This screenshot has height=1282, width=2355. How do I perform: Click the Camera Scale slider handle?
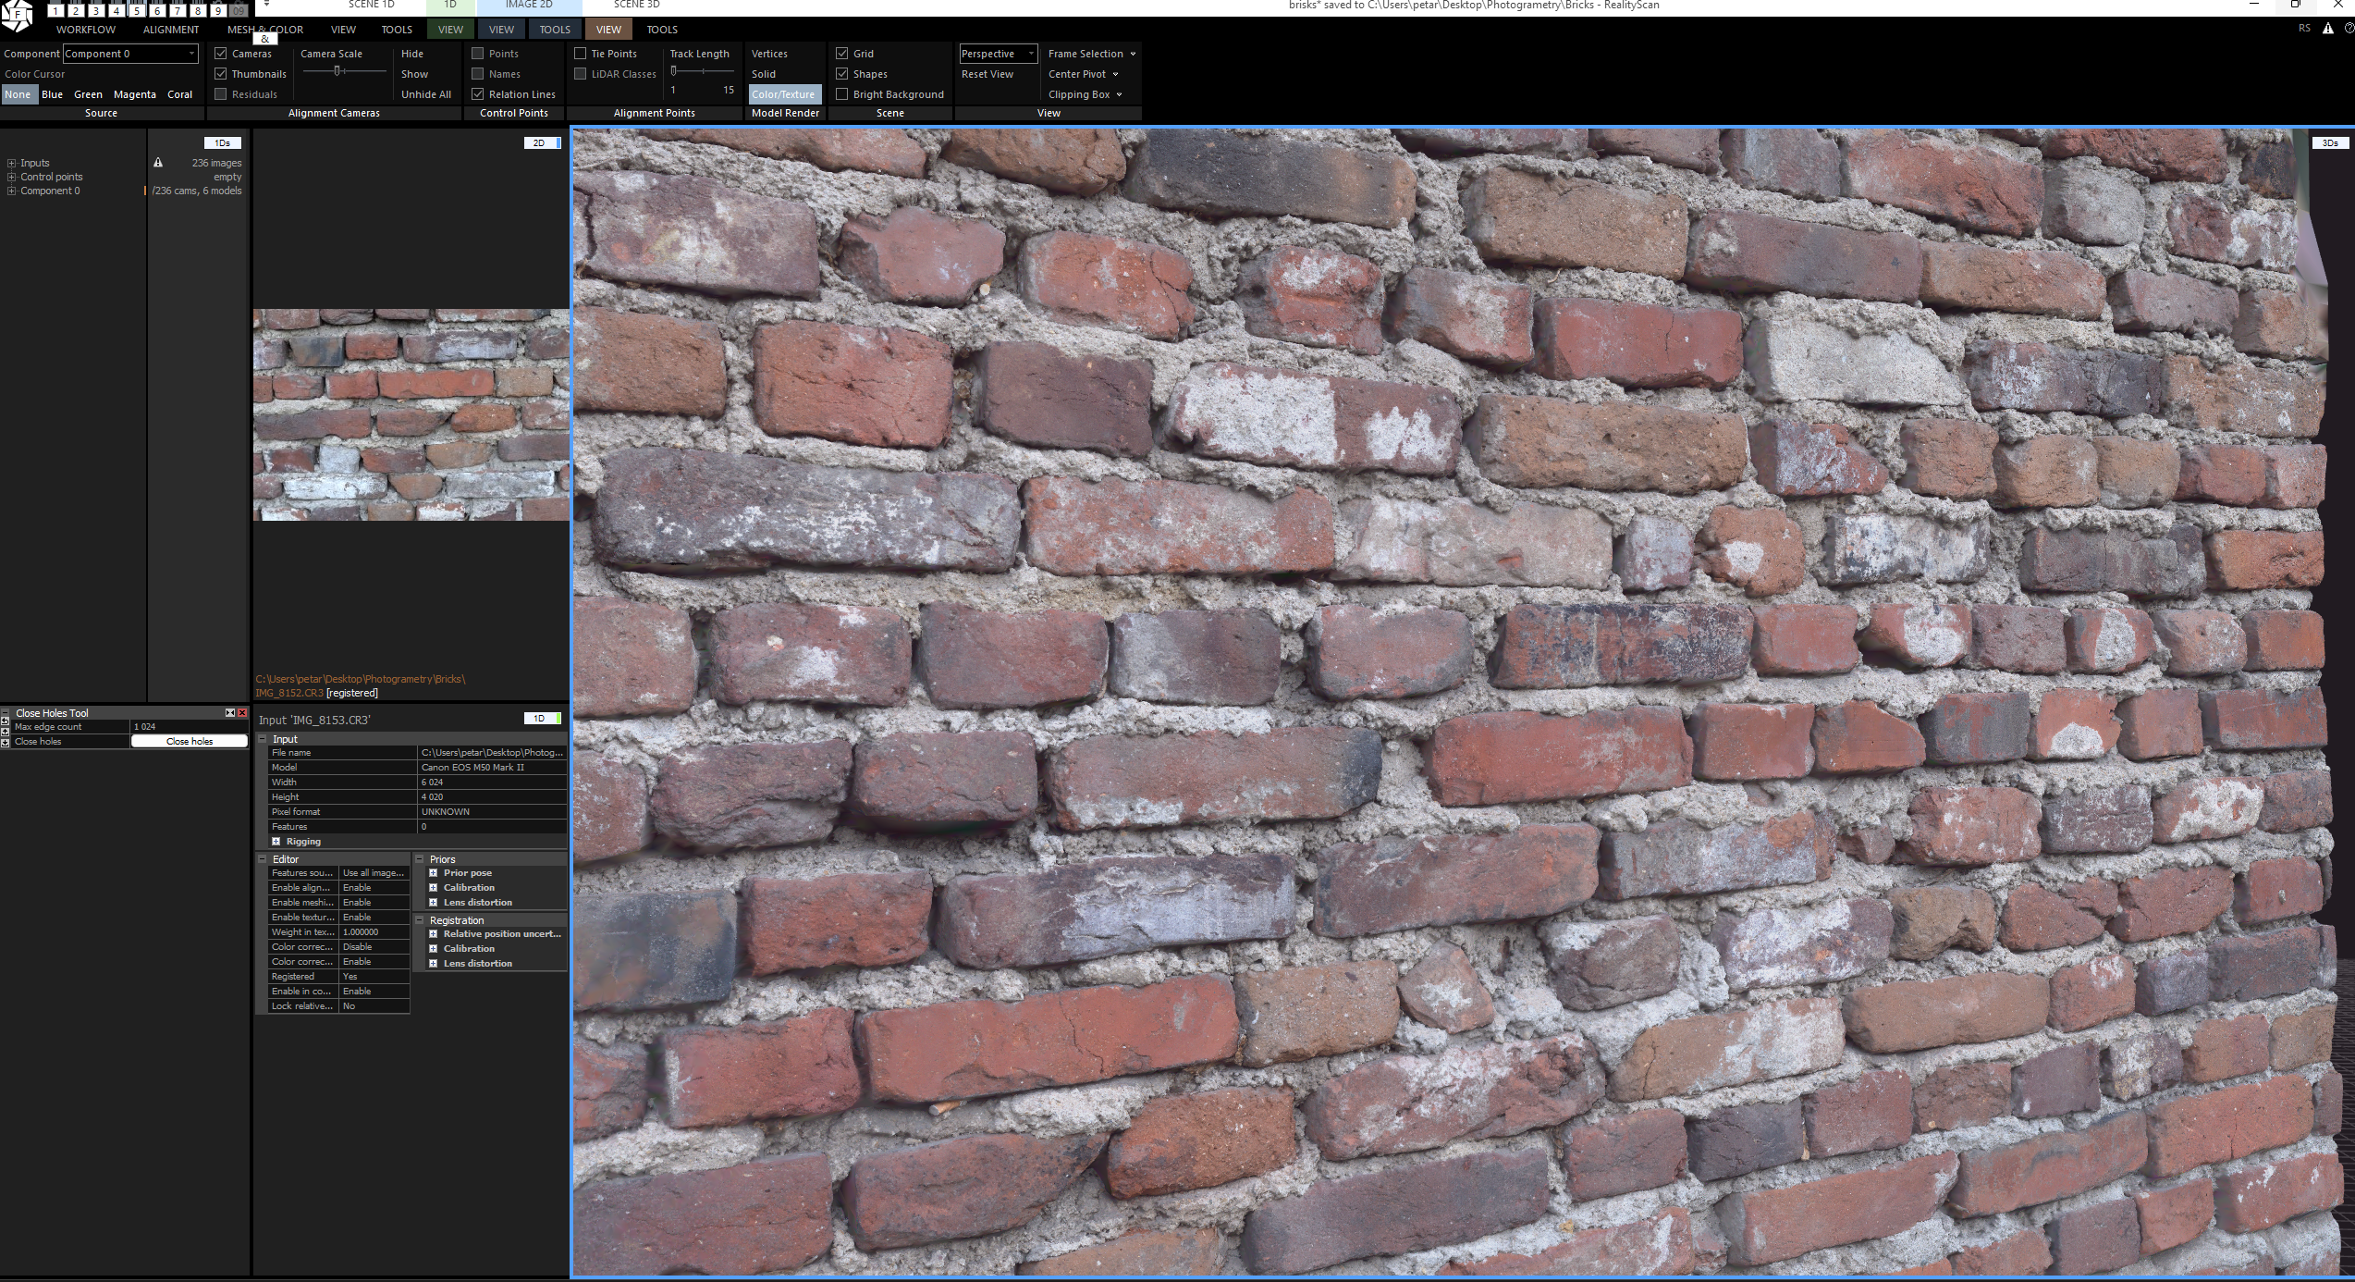(337, 71)
